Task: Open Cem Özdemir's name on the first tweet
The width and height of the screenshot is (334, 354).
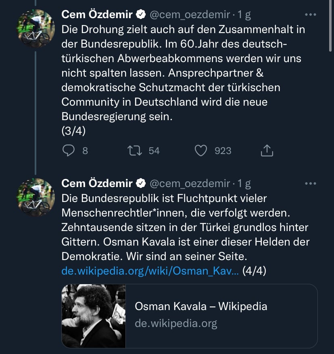Action: pyautogui.click(x=97, y=15)
